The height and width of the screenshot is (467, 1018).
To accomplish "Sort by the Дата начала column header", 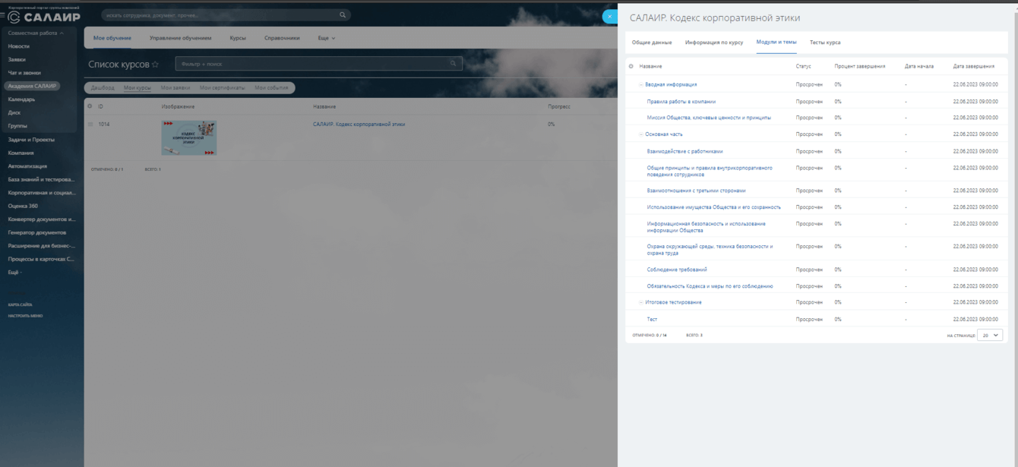I will 919,66.
